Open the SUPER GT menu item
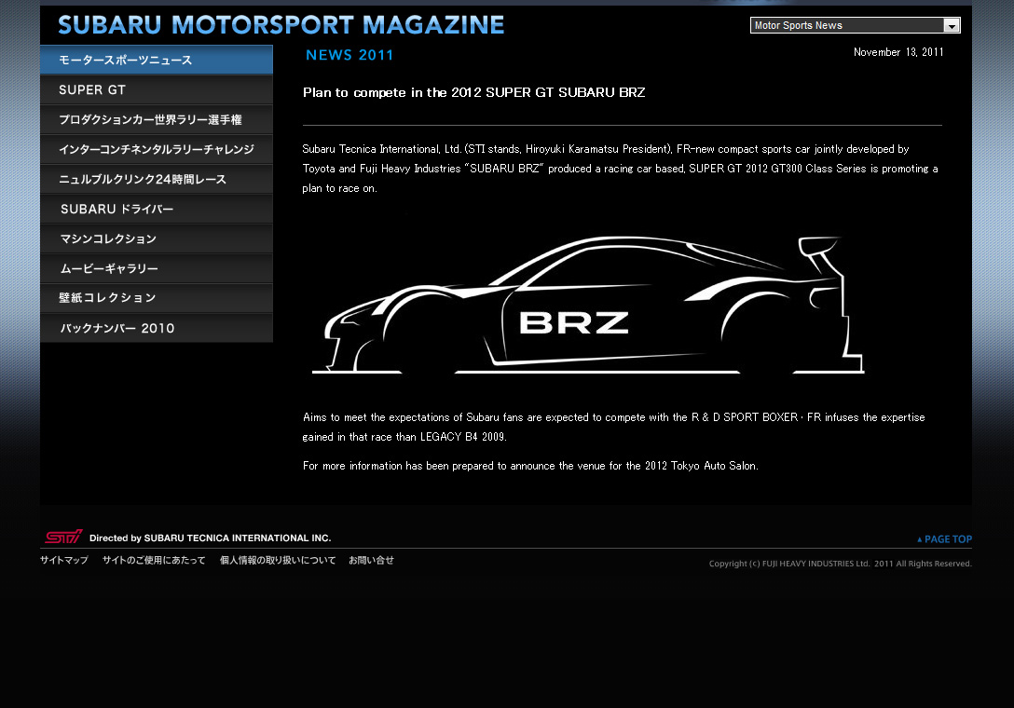Image resolution: width=1014 pixels, height=708 pixels. coord(157,90)
